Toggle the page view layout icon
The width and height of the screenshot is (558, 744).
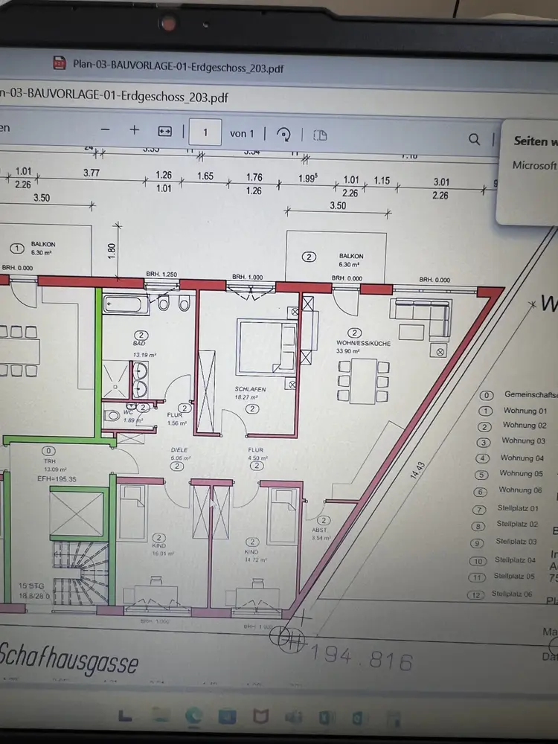tap(320, 135)
